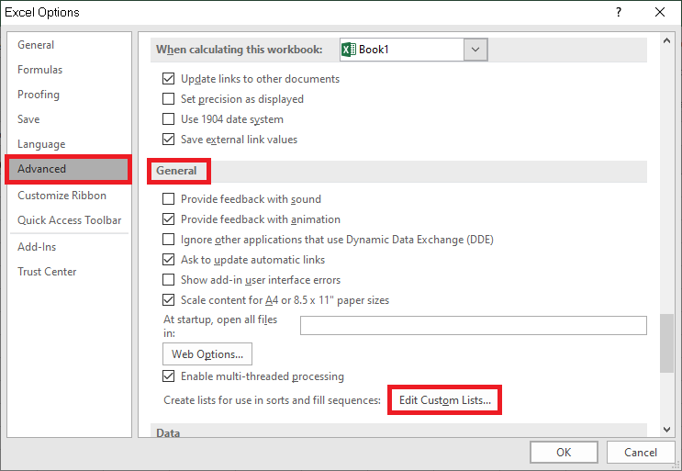Click the Help question mark icon

tap(619, 13)
